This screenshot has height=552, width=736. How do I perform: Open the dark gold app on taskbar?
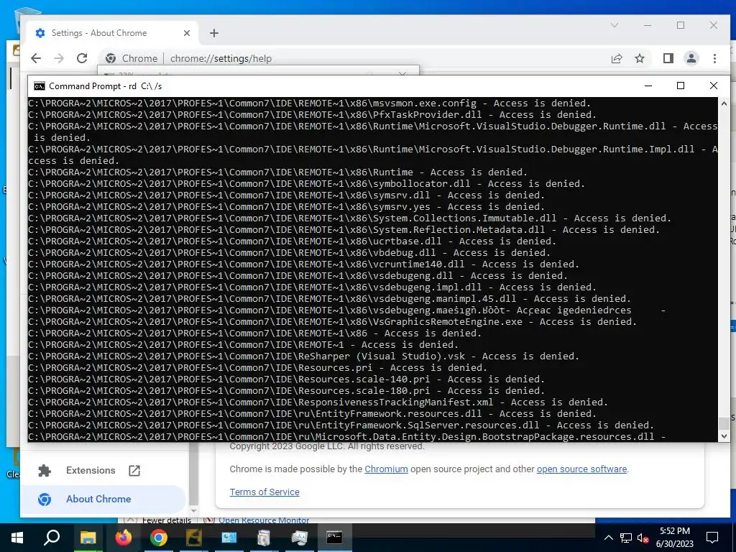click(194, 538)
